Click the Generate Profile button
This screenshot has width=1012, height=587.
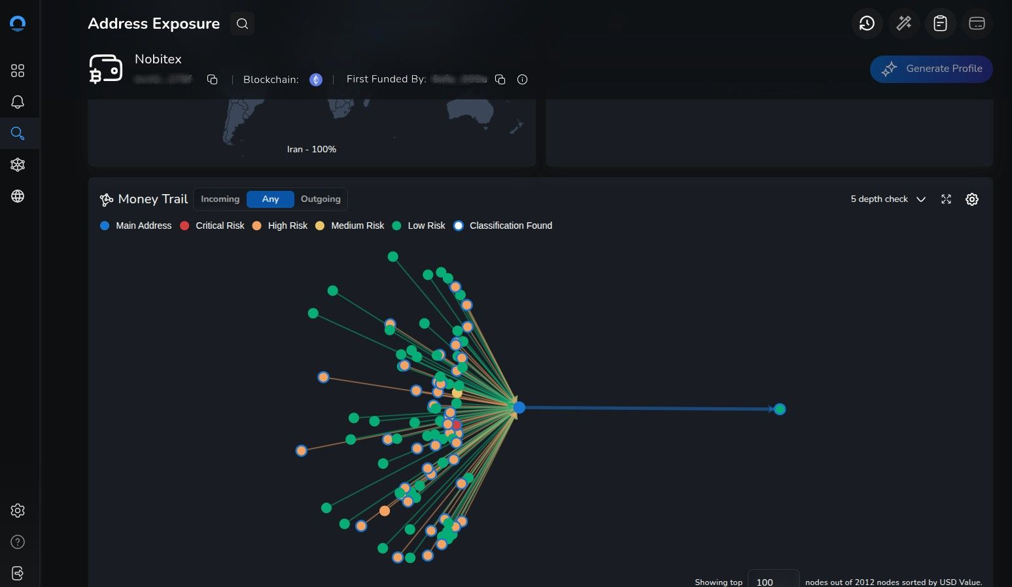[x=931, y=69]
